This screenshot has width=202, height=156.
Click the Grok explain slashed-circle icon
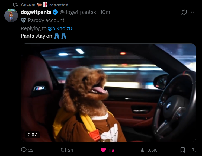coord(184,12)
